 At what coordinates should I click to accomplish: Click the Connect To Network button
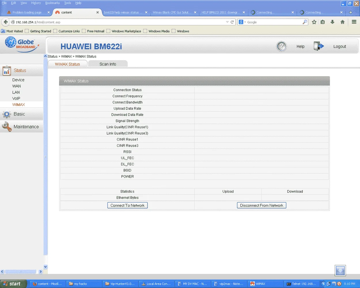(x=128, y=205)
